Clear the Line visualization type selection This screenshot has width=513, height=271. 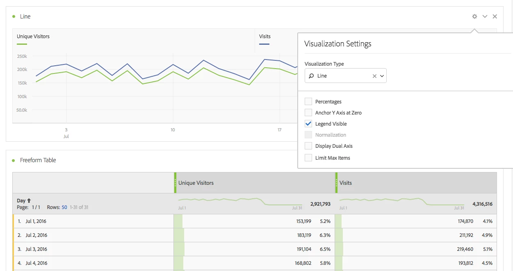tap(374, 76)
